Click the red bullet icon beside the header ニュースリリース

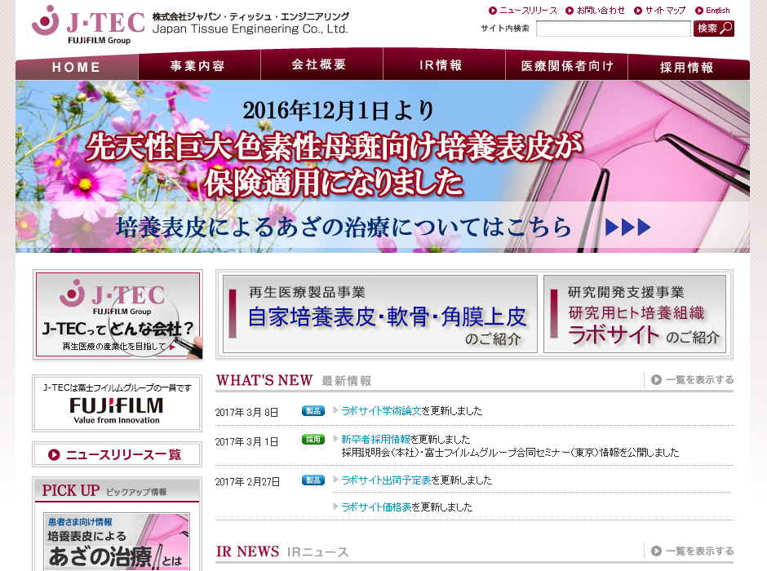pyautogui.click(x=493, y=11)
